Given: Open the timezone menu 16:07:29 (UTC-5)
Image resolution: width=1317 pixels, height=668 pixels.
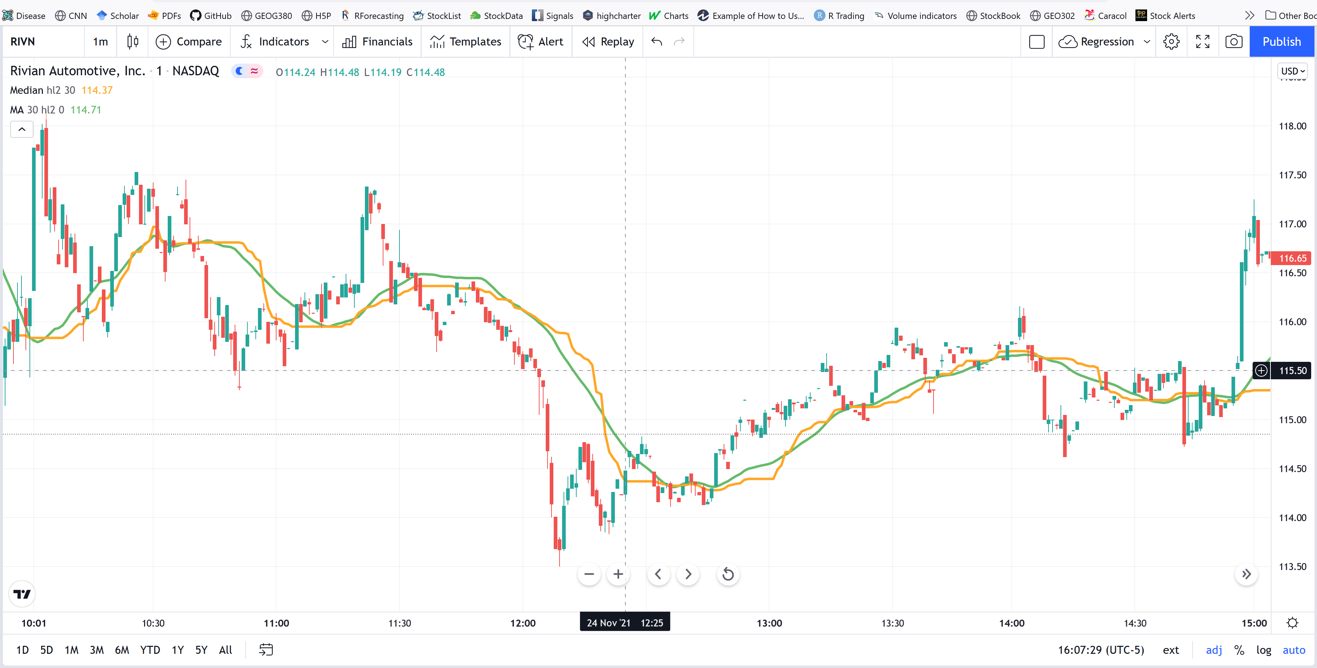Looking at the screenshot, I should pos(1101,649).
